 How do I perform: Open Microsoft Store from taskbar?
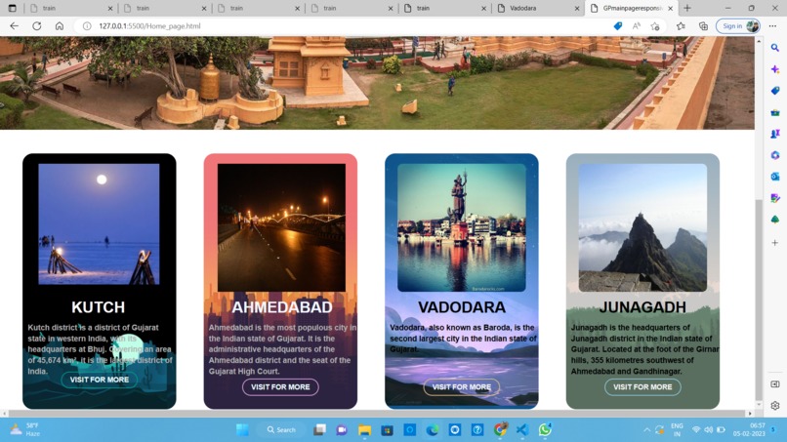[387, 430]
